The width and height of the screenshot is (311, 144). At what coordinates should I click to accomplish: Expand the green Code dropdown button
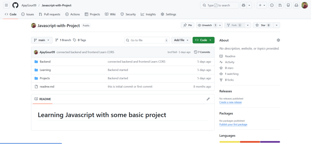(203, 40)
